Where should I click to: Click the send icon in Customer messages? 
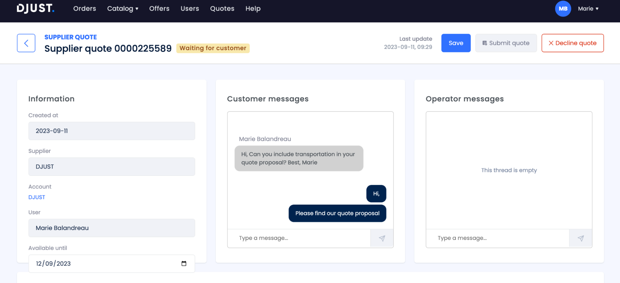click(x=382, y=238)
